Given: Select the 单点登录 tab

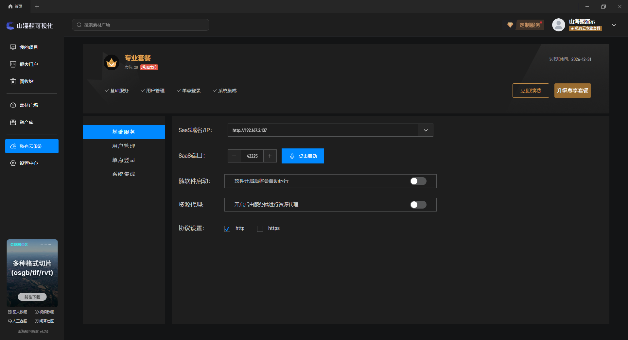Looking at the screenshot, I should [x=124, y=160].
